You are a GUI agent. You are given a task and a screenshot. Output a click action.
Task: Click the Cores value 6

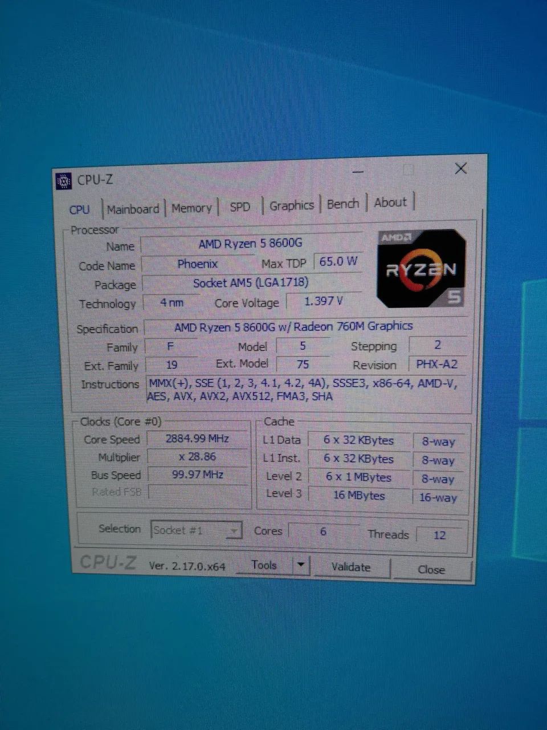point(323,532)
